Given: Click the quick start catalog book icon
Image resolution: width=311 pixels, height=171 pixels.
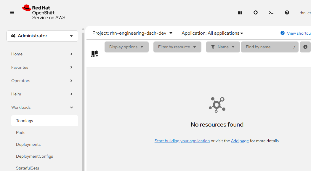Looking at the screenshot, I should click(94, 54).
